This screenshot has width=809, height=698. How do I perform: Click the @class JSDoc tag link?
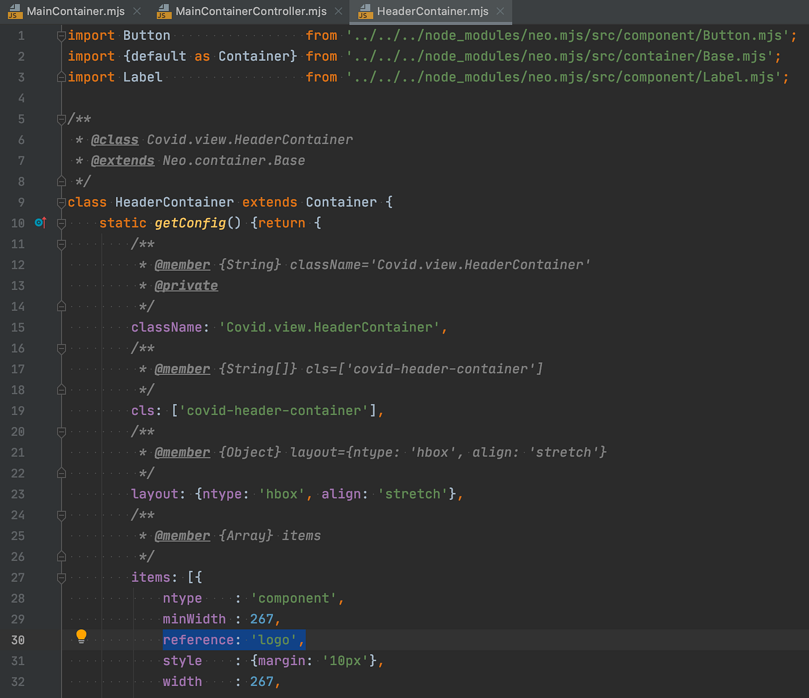tap(114, 139)
